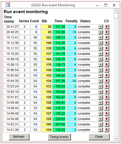Open the status dropdown for timestamp 20:40:25
Screen dimensions: 121x144
click(101, 32)
